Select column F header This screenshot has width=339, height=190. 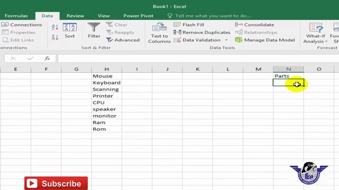(x=46, y=69)
